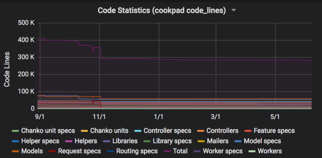Click the 100 K y-axis label

(26, 92)
